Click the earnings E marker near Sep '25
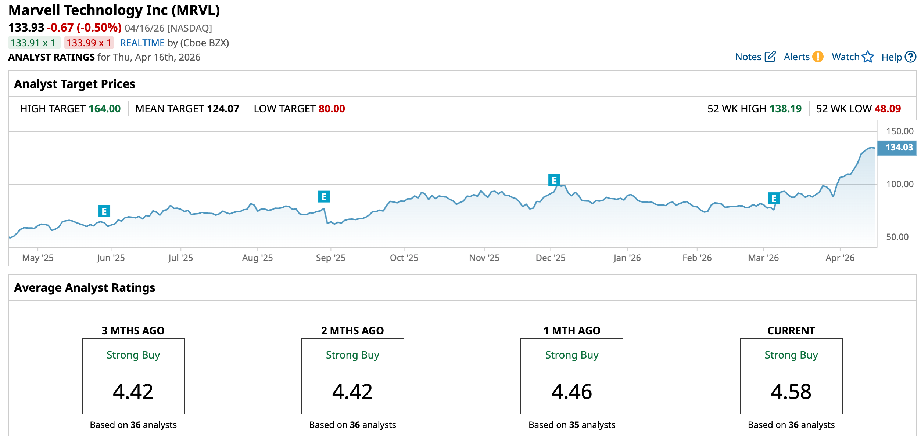The height and width of the screenshot is (436, 921). [324, 197]
